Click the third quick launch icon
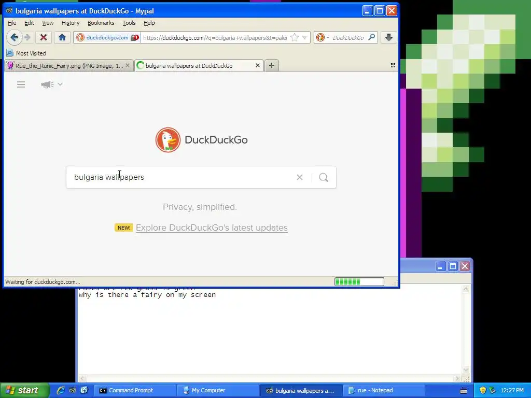The height and width of the screenshot is (398, 531). (84, 390)
